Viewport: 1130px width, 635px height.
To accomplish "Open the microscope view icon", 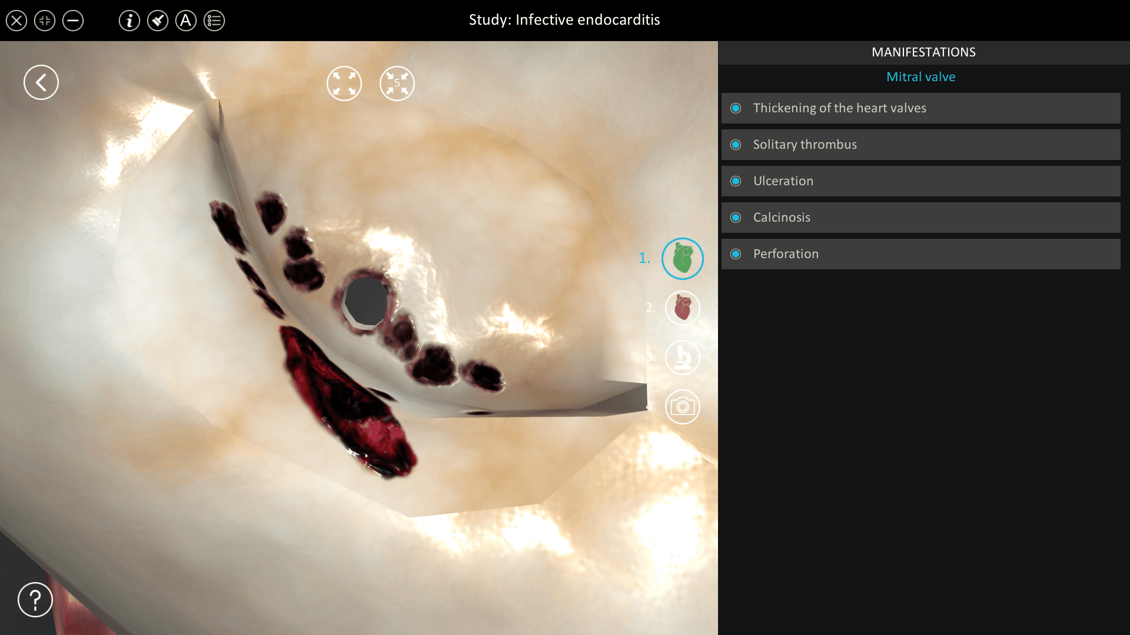I will pyautogui.click(x=683, y=357).
